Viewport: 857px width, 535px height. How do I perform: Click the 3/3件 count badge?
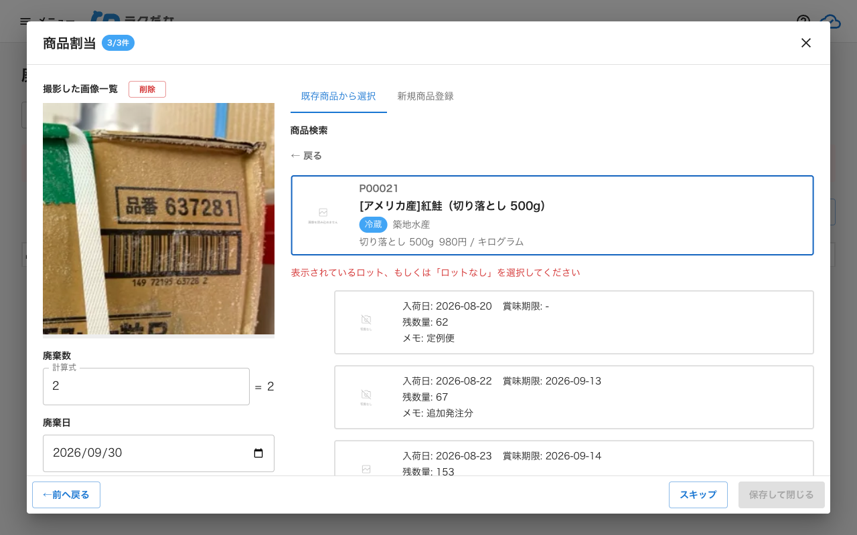point(118,43)
